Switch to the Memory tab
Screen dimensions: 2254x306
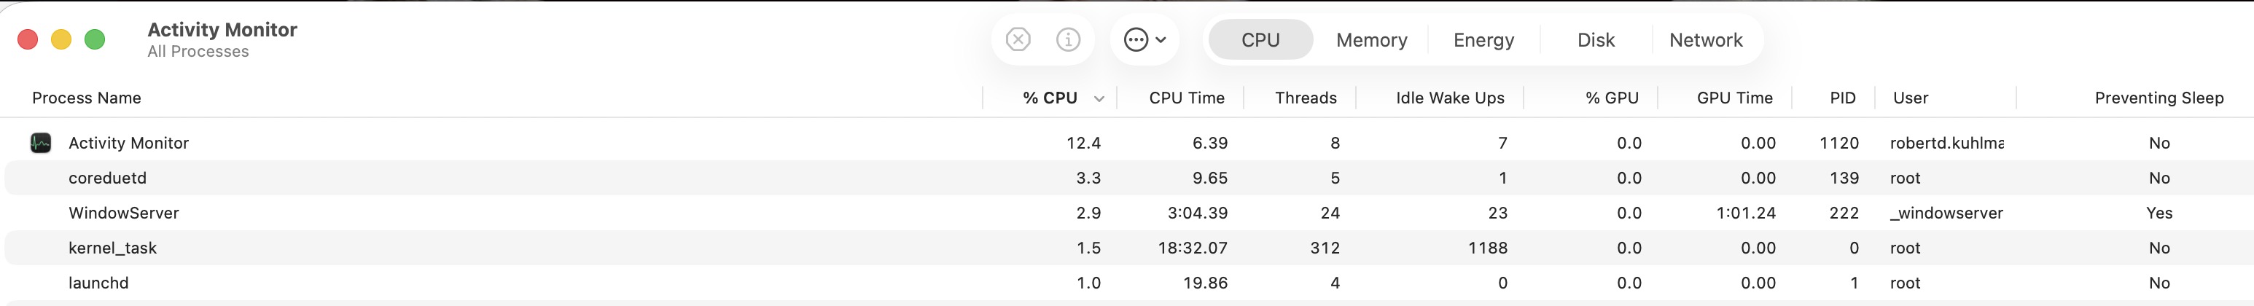(1371, 40)
